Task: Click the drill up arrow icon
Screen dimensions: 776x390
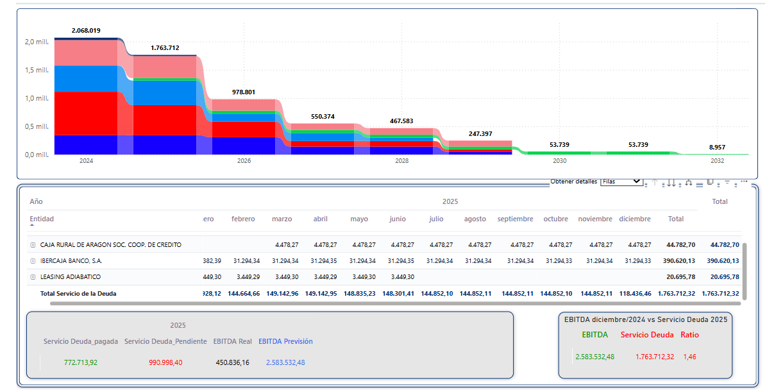Action: (655, 183)
